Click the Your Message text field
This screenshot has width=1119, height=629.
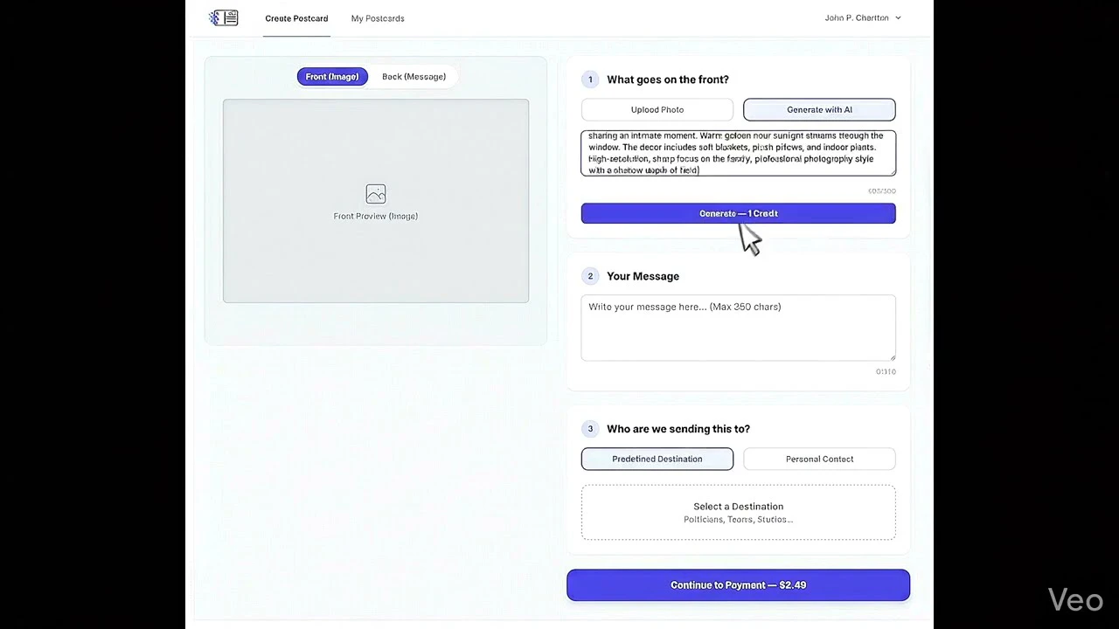coord(739,328)
